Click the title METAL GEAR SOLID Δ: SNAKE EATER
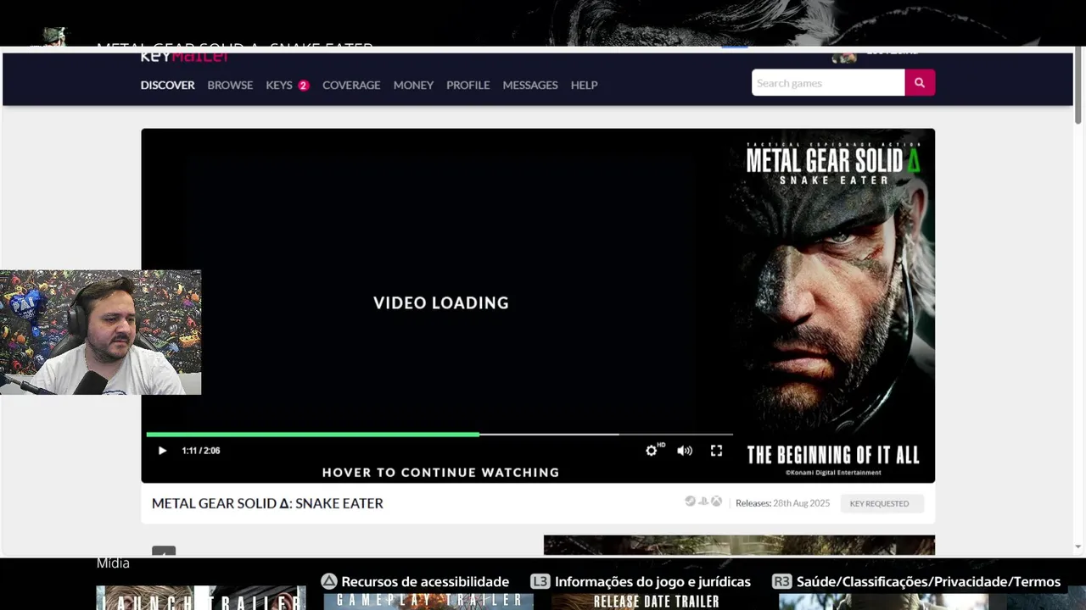This screenshot has width=1086, height=610. [x=267, y=503]
